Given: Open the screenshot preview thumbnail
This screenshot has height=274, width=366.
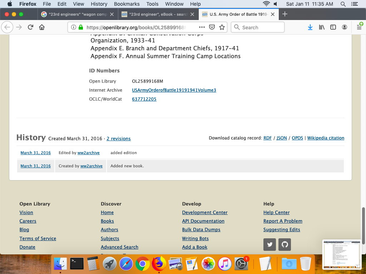Looking at the screenshot, I should 341,254.
